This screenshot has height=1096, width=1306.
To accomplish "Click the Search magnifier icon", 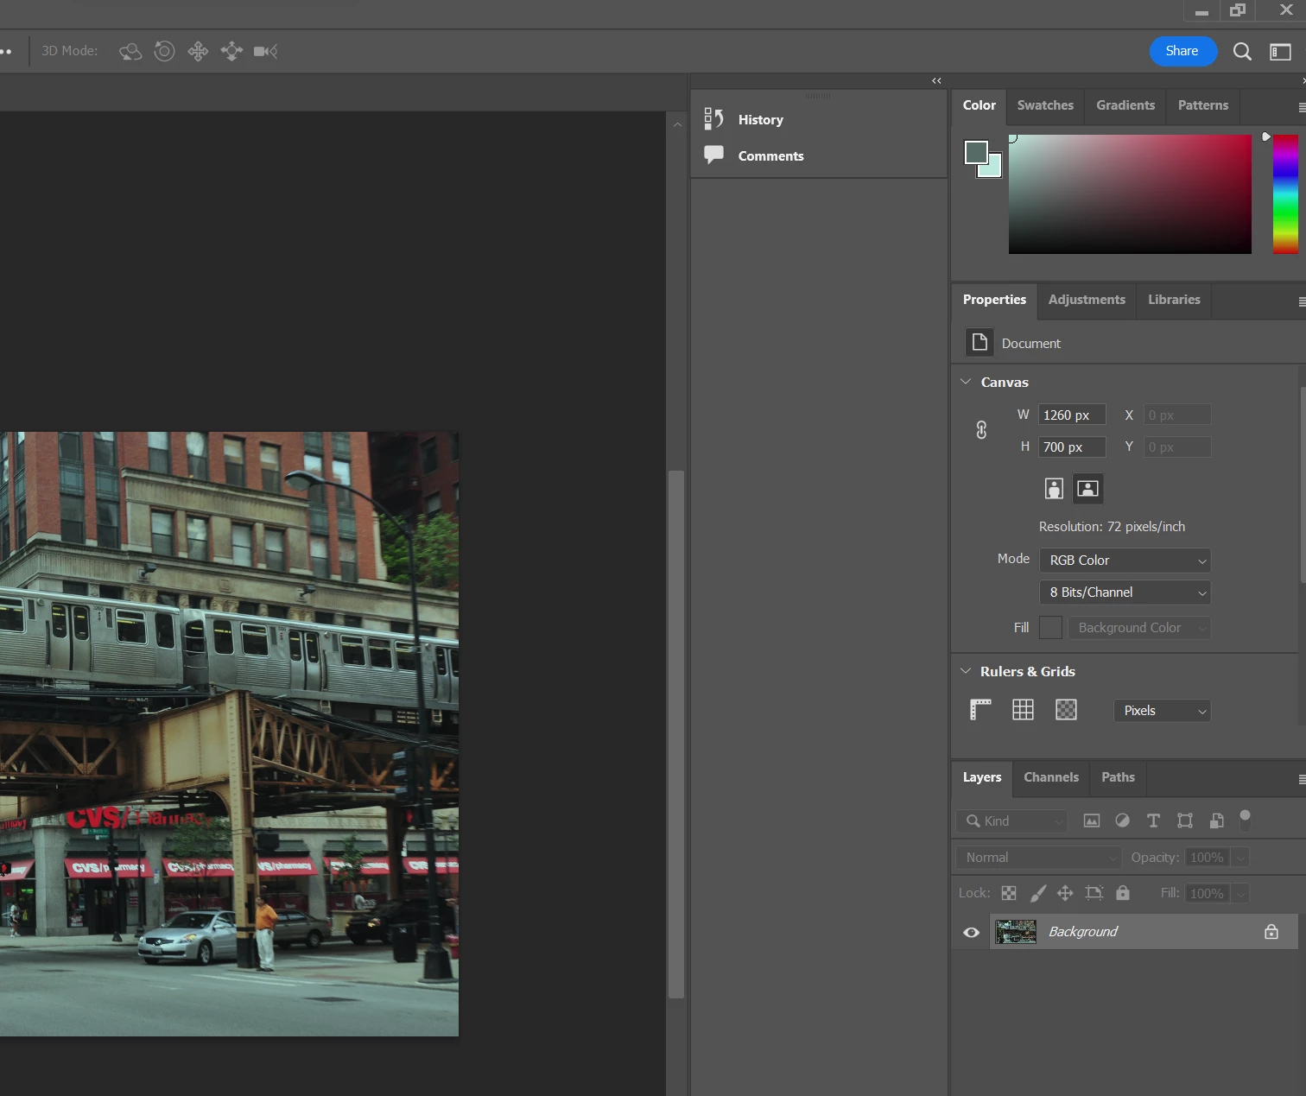I will click(x=1242, y=52).
